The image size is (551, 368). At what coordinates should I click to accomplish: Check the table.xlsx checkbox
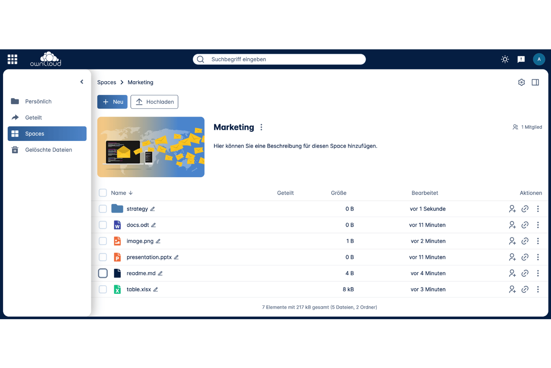point(103,289)
